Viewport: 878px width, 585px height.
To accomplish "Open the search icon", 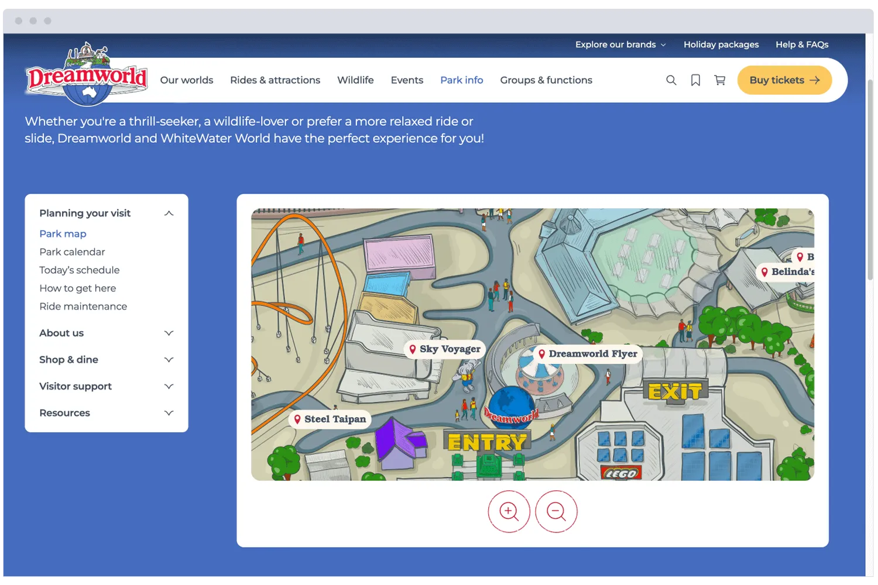I will point(671,80).
